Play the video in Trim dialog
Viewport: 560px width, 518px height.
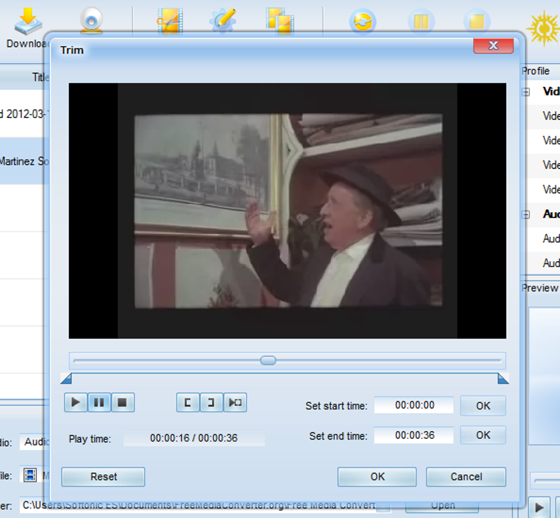pos(75,403)
